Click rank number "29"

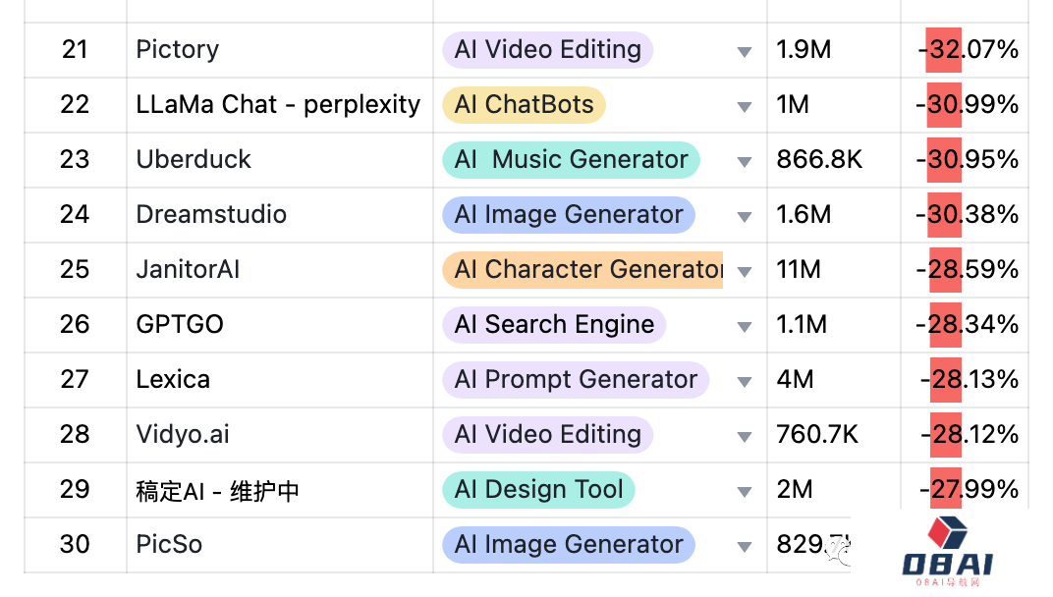coord(75,490)
